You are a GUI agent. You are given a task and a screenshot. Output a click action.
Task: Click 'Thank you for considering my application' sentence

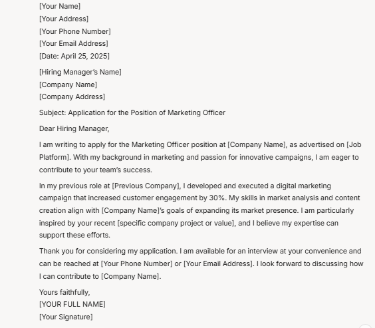pyautogui.click(x=108, y=251)
